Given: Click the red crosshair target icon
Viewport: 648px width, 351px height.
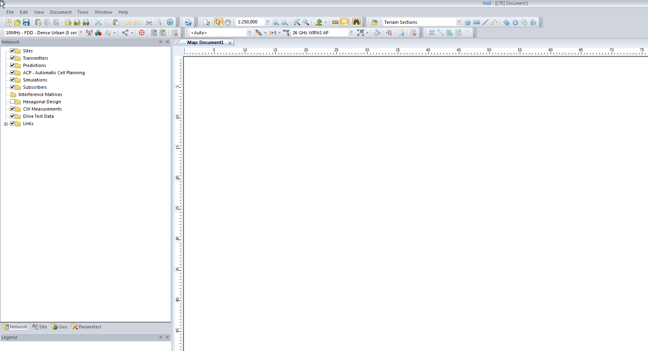Looking at the screenshot, I should pos(141,33).
